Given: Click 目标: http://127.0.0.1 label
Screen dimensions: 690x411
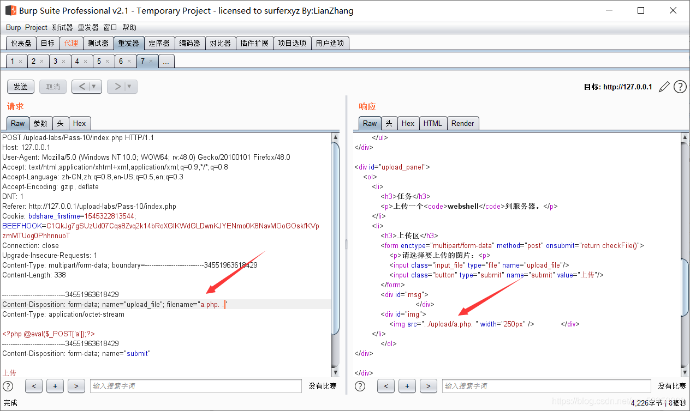Looking at the screenshot, I should (618, 87).
